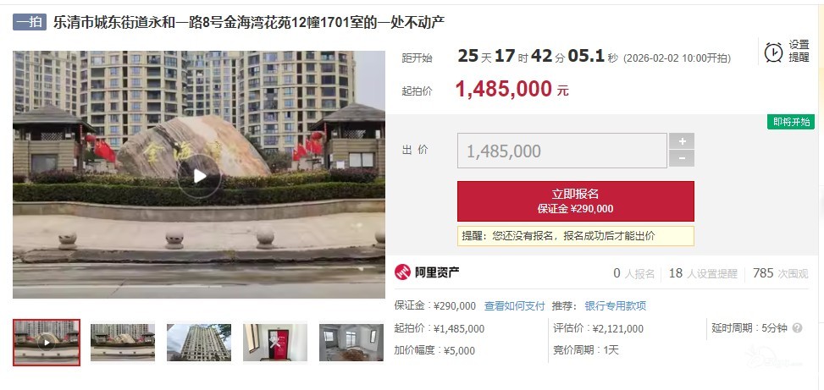
Task: Select the second thumbnail of entrance rock
Action: pos(123,343)
